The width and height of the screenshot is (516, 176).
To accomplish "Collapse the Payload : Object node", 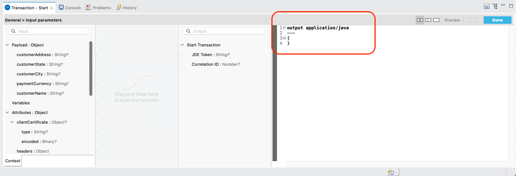I will pyautogui.click(x=7, y=45).
